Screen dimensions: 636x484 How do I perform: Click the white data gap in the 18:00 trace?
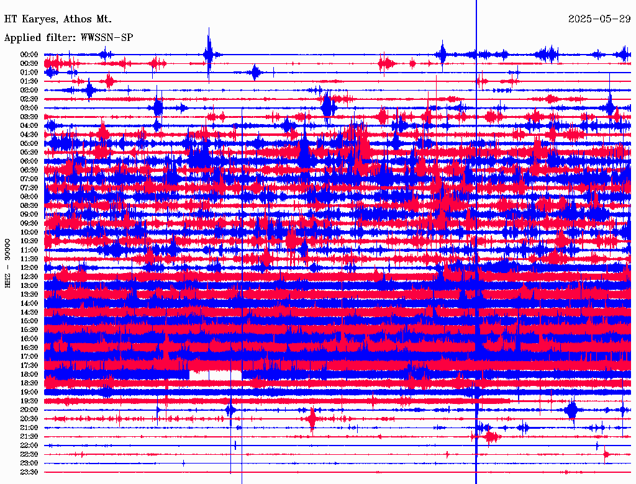(x=216, y=375)
